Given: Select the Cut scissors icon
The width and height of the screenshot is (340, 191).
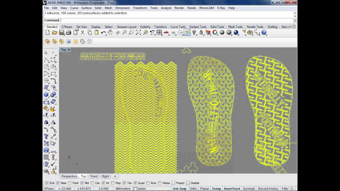Looking at the screenshot, I should 83,32.
